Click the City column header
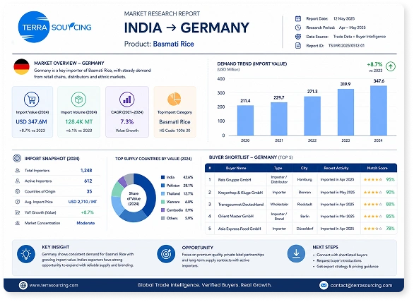 304,168
